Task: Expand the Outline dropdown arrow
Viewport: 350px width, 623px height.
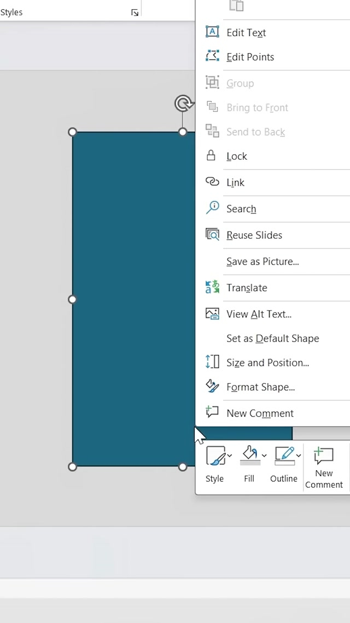Action: coord(299,455)
